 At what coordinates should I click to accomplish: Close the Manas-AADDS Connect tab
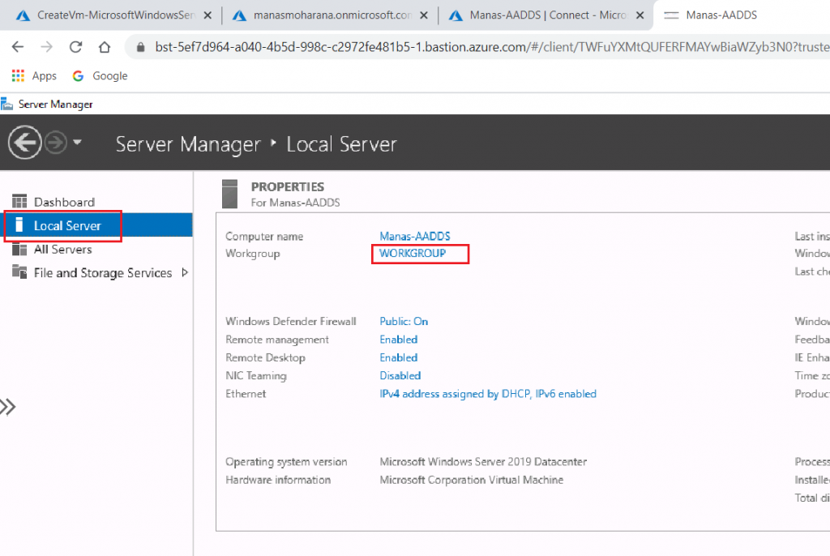641,15
